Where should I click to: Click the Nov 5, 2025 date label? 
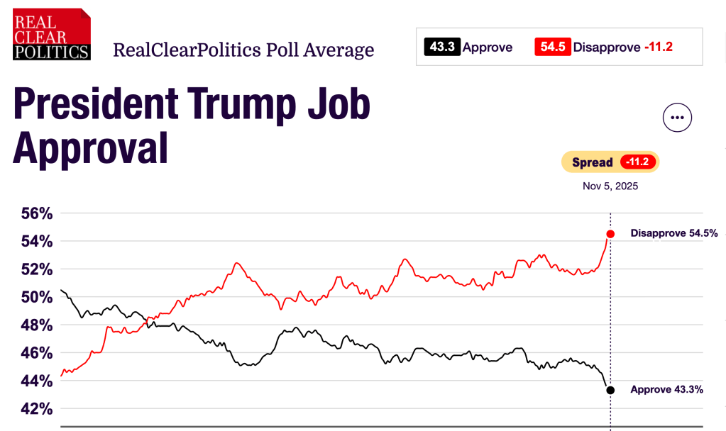coord(610,186)
